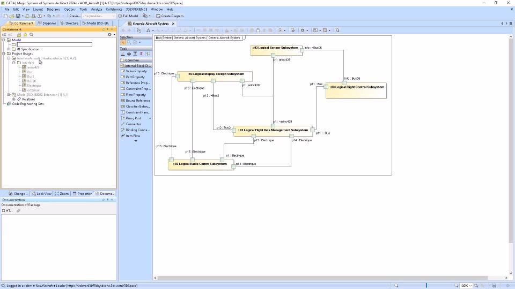Click the open-folder icon in Containment toolbar
This screenshot has width=515, height=289.
pyautogui.click(x=19, y=34)
